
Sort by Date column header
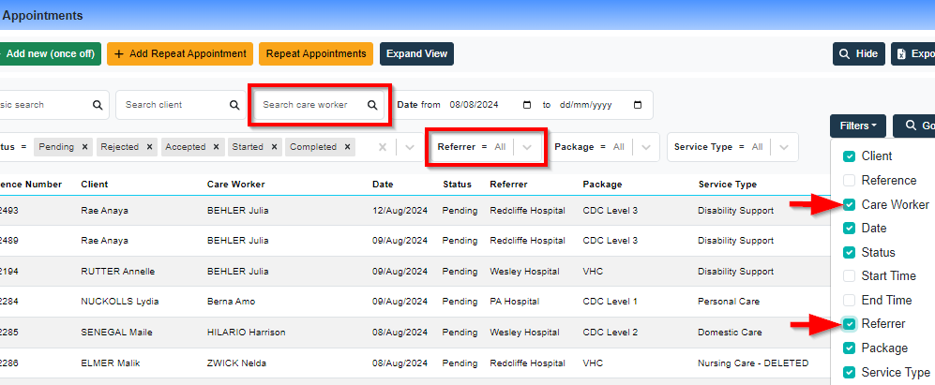[383, 185]
